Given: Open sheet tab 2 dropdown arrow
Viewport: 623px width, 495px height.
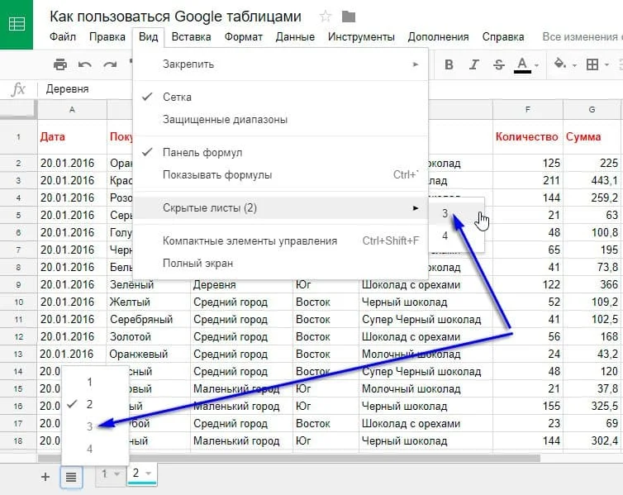Looking at the screenshot, I should (148, 474).
